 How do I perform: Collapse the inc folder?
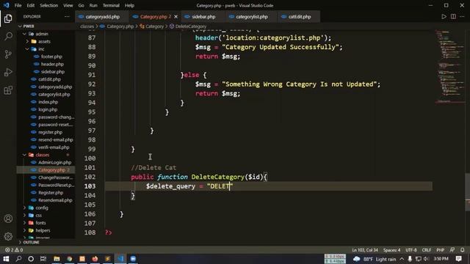pyautogui.click(x=41, y=49)
